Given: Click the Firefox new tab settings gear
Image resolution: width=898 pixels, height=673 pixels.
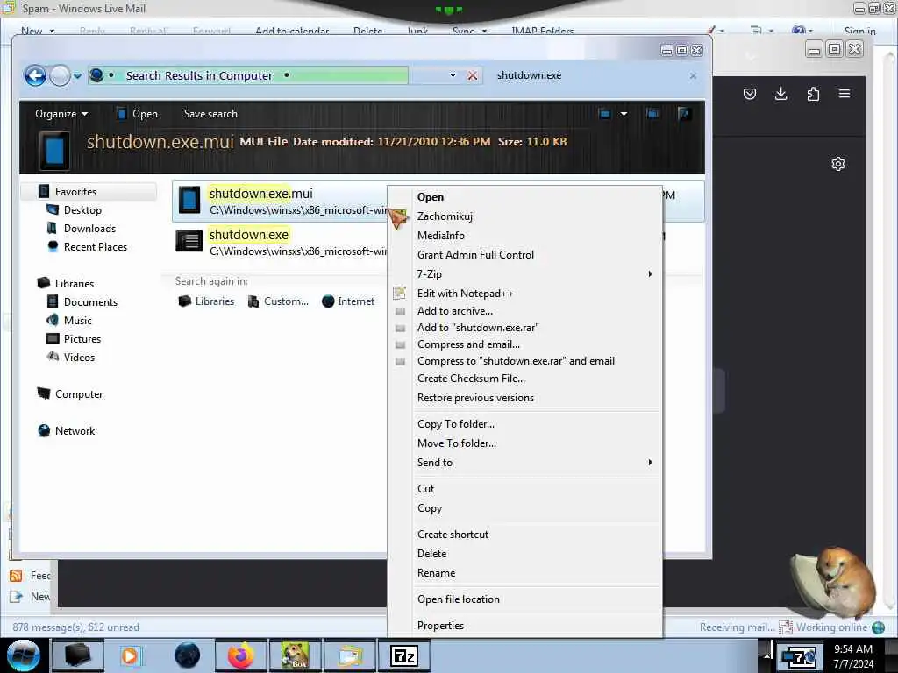Looking at the screenshot, I should point(837,164).
